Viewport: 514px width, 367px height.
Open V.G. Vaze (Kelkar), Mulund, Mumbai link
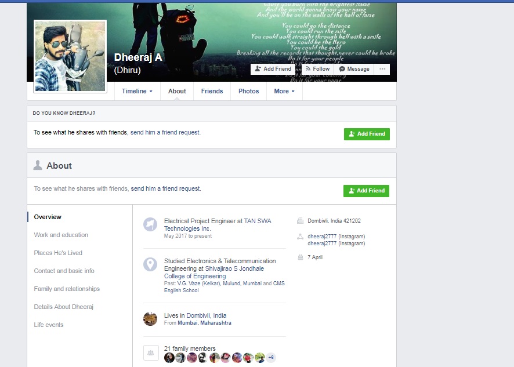point(219,284)
